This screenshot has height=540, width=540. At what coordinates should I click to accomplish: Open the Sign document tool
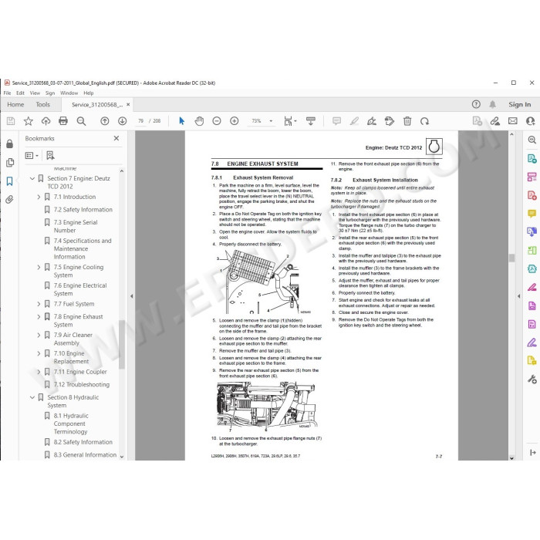click(372, 121)
